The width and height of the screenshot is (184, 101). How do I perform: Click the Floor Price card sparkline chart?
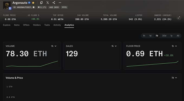(152, 64)
